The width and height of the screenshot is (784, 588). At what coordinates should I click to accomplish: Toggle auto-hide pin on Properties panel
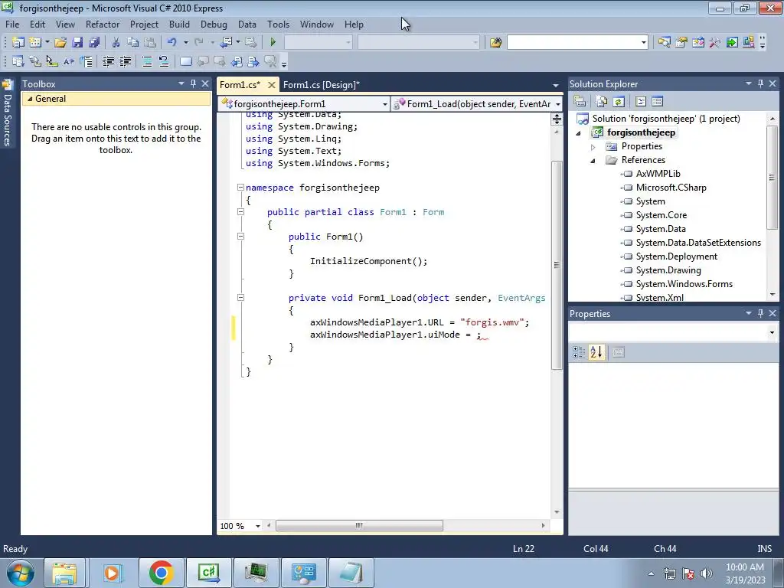(x=760, y=313)
